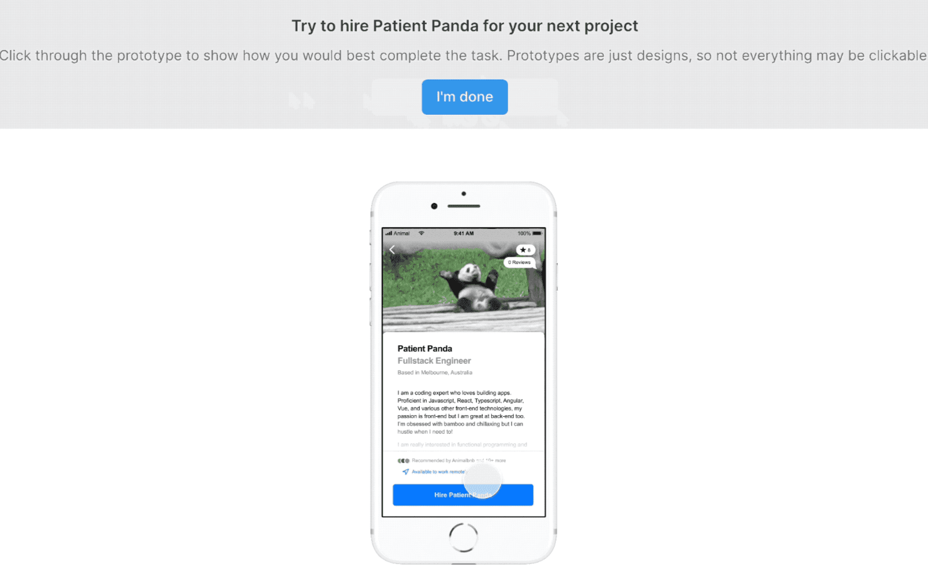Click Based in Melbourne, Australia text
The height and width of the screenshot is (579, 928).
(x=435, y=373)
